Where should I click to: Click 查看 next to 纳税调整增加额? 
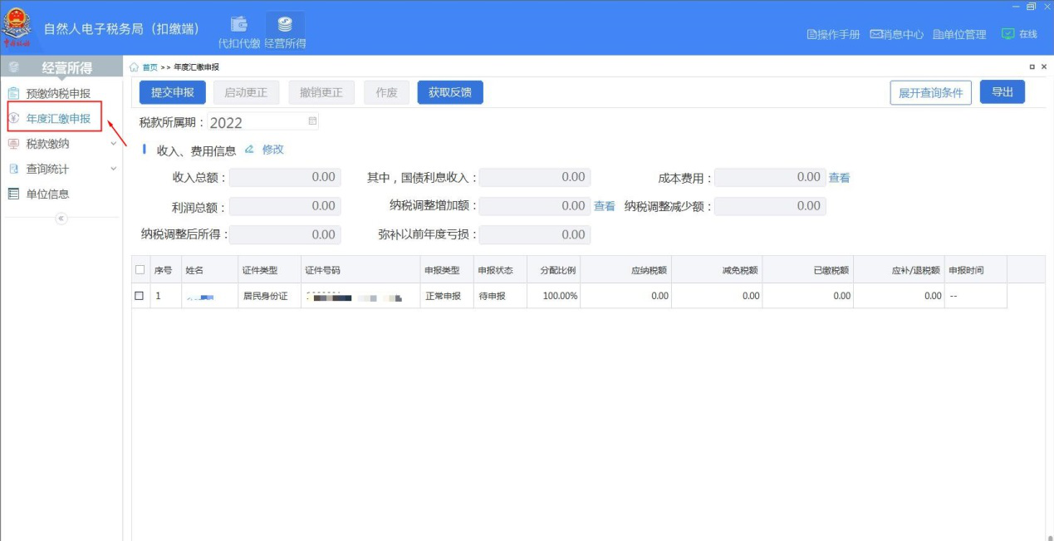[x=605, y=206]
